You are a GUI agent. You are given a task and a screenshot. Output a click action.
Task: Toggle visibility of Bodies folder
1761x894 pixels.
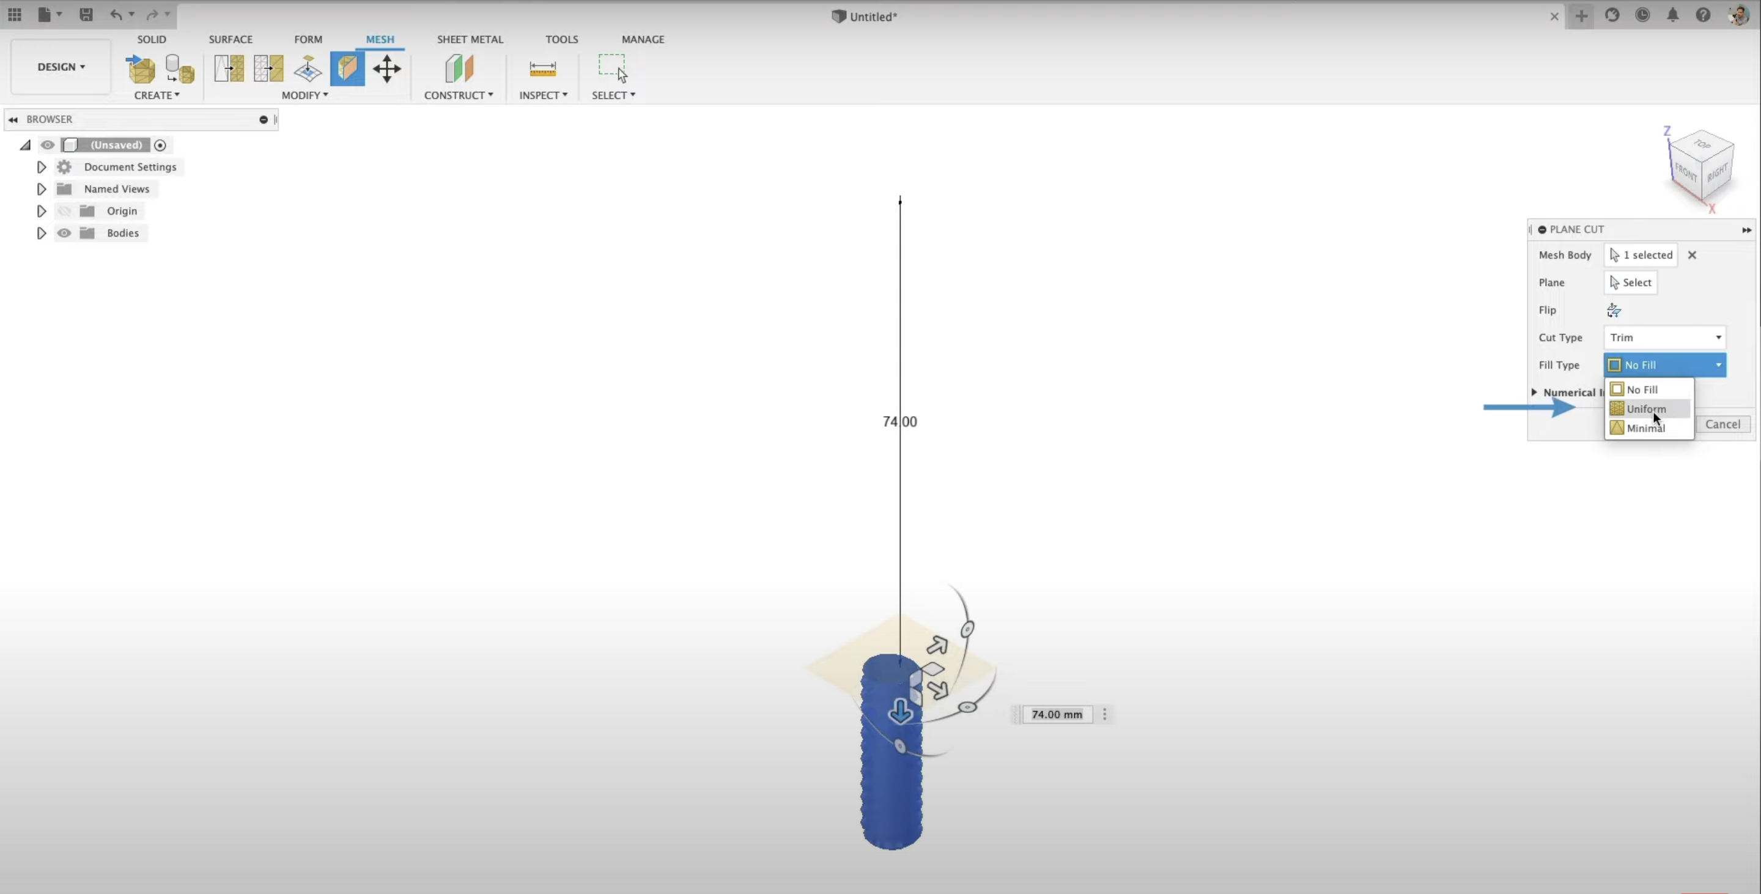pyautogui.click(x=64, y=233)
